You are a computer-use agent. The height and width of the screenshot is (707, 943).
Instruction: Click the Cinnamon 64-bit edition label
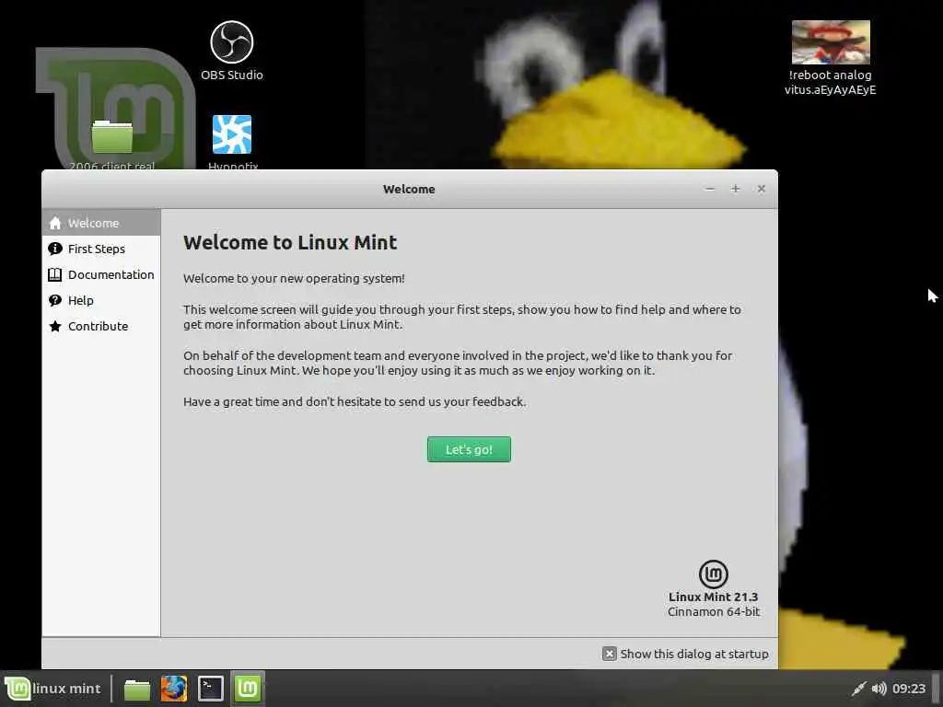(x=714, y=612)
